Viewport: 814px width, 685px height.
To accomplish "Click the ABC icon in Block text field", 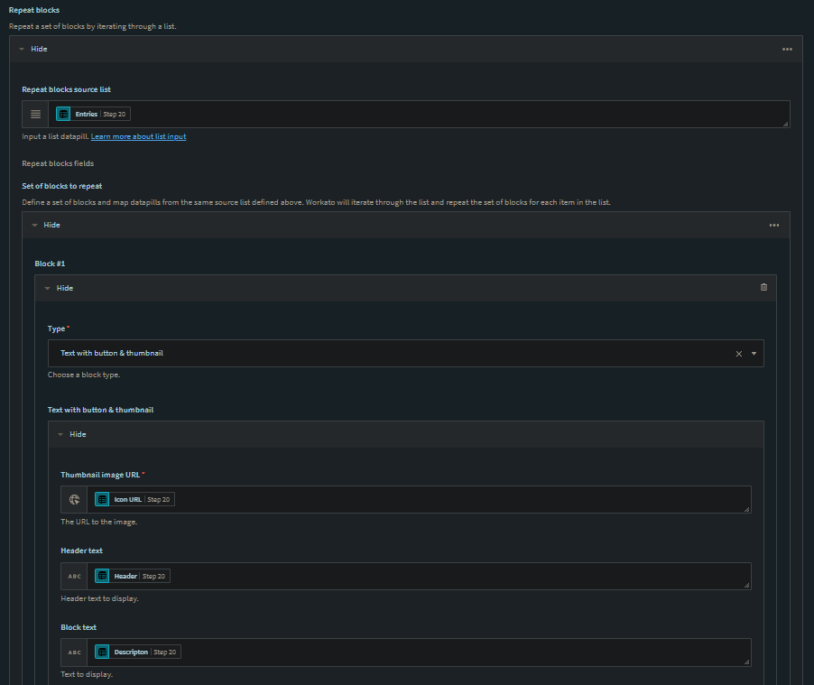I will 74,653.
